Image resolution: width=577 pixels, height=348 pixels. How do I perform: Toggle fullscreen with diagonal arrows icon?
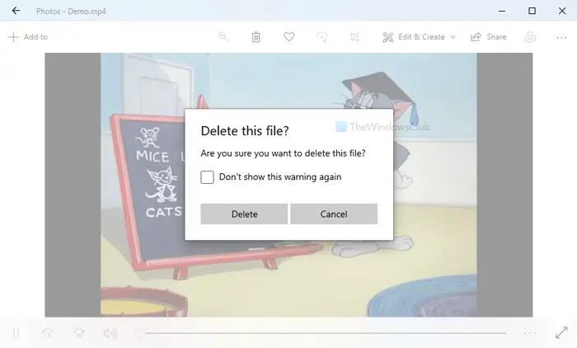(561, 333)
